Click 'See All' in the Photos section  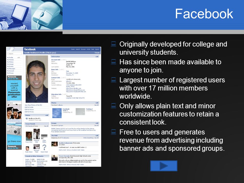coord(97,105)
